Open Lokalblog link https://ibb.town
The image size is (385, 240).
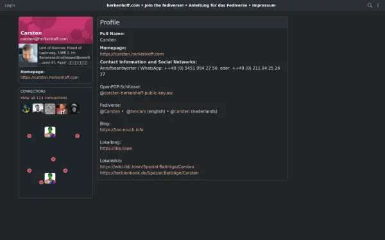(116, 148)
